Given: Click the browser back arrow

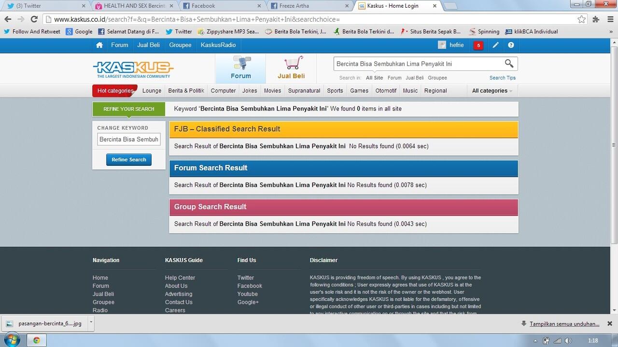Looking at the screenshot, I should pos(8,19).
